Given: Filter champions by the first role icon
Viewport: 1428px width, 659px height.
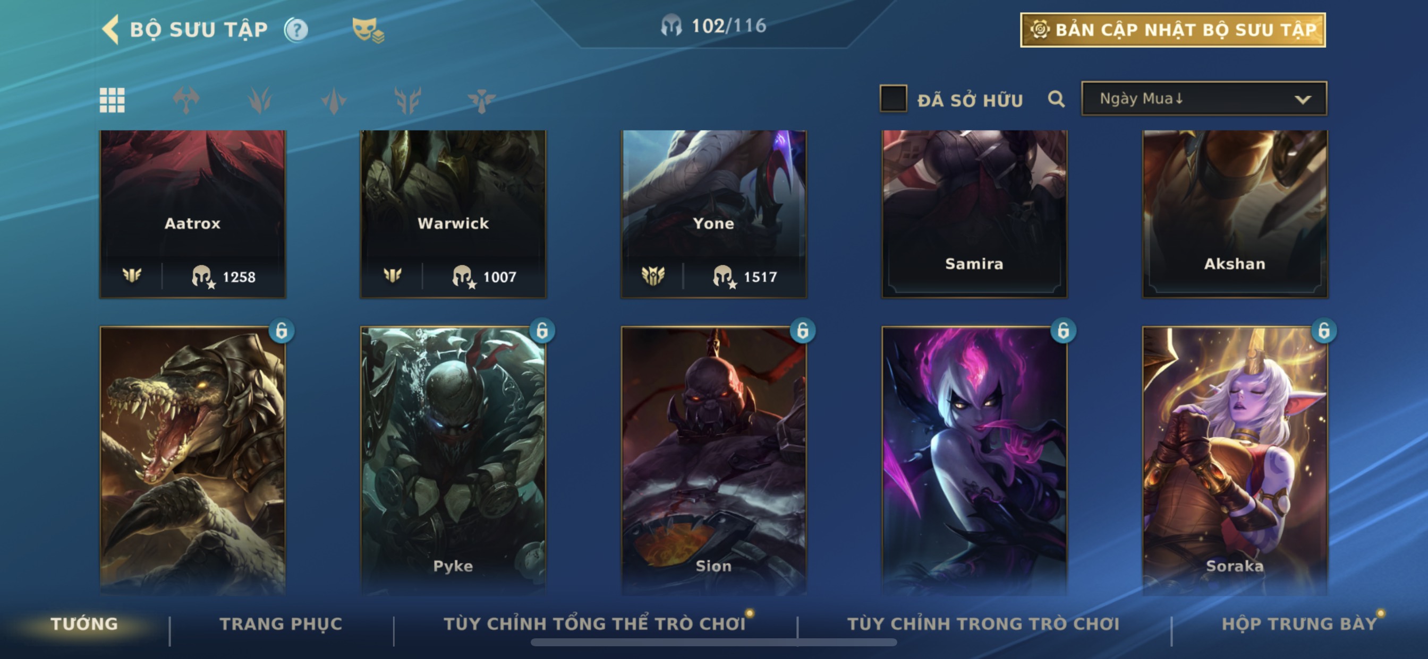Looking at the screenshot, I should click(186, 100).
